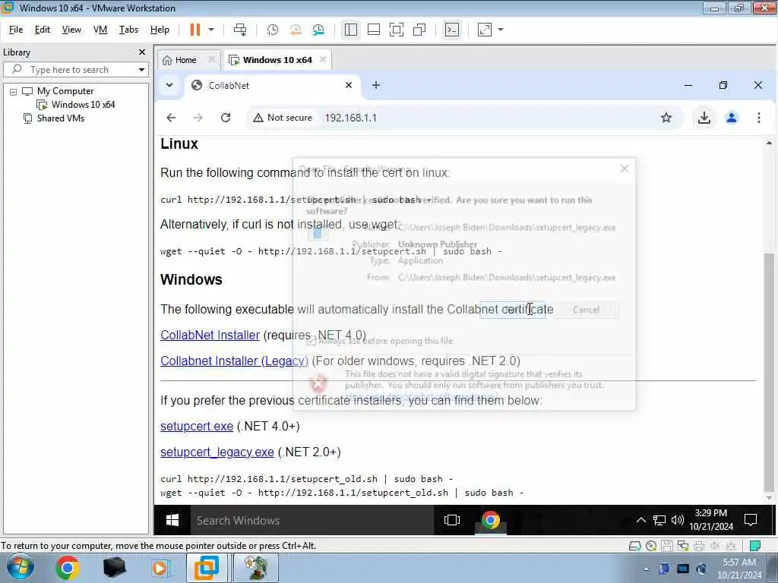Screen dimensions: 778x583
Task: Open the stretch guest dropdown arrow
Action: click(501, 30)
